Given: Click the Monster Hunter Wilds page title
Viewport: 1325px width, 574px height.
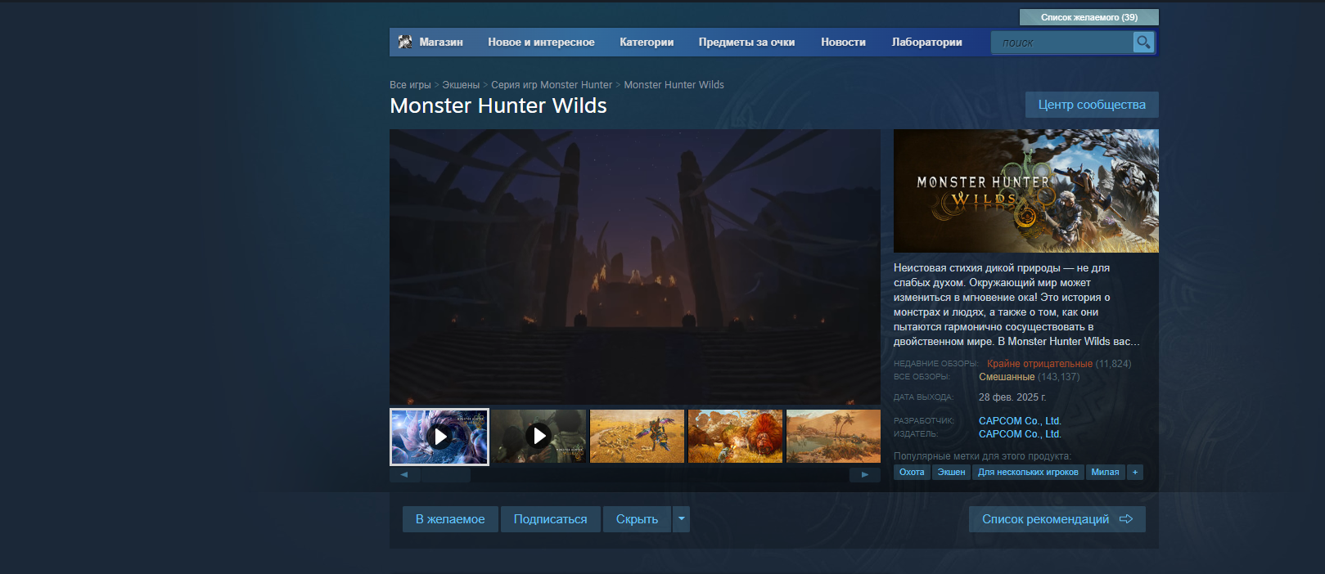Looking at the screenshot, I should point(498,105).
